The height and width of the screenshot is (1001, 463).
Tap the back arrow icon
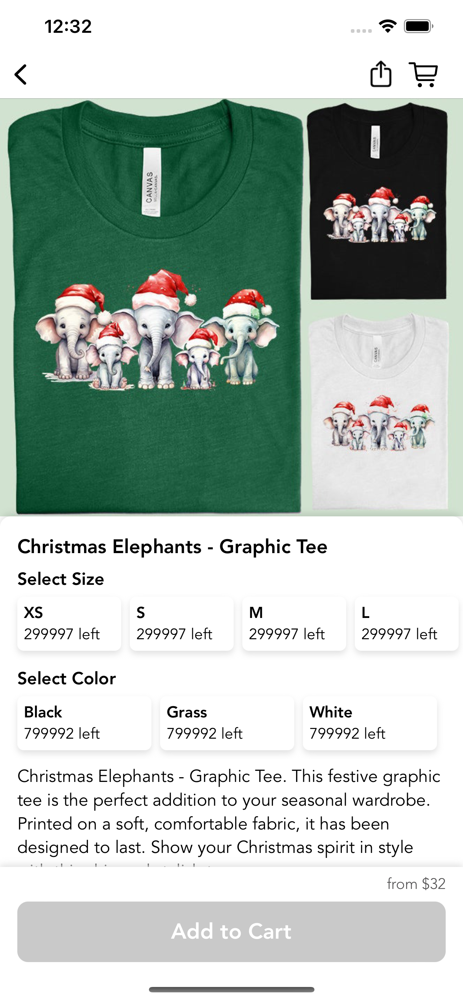click(x=21, y=74)
